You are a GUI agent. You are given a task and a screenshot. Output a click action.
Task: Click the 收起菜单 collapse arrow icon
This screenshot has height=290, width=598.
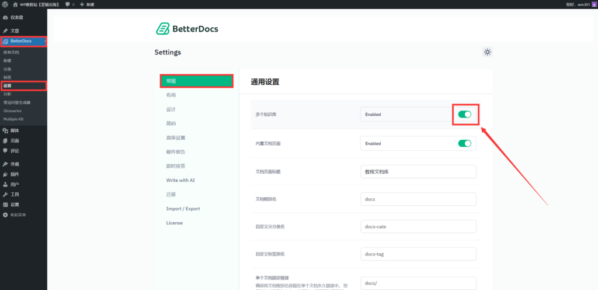(5, 215)
